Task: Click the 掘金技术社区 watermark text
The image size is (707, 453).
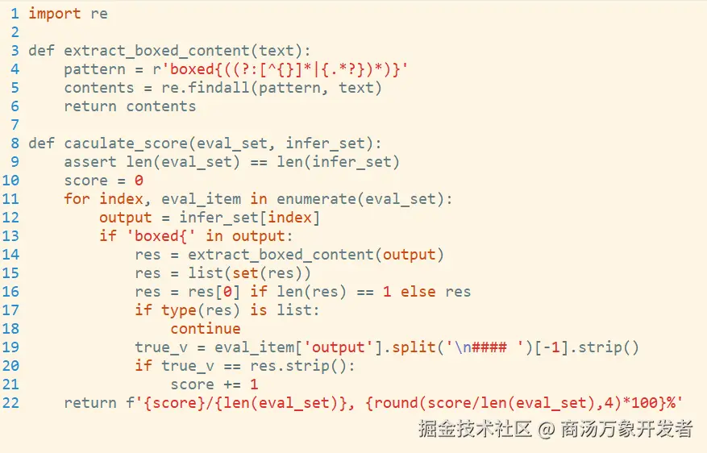Action: [x=476, y=428]
